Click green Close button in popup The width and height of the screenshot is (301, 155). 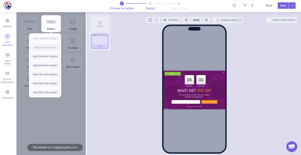click(173, 74)
